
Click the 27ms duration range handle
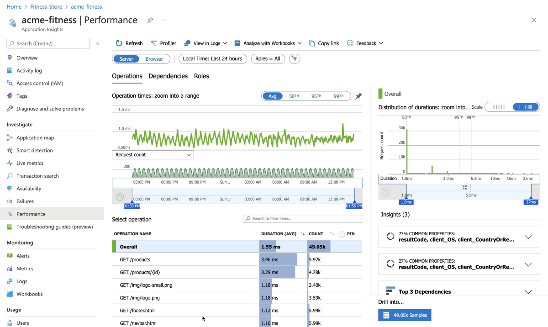(x=531, y=201)
